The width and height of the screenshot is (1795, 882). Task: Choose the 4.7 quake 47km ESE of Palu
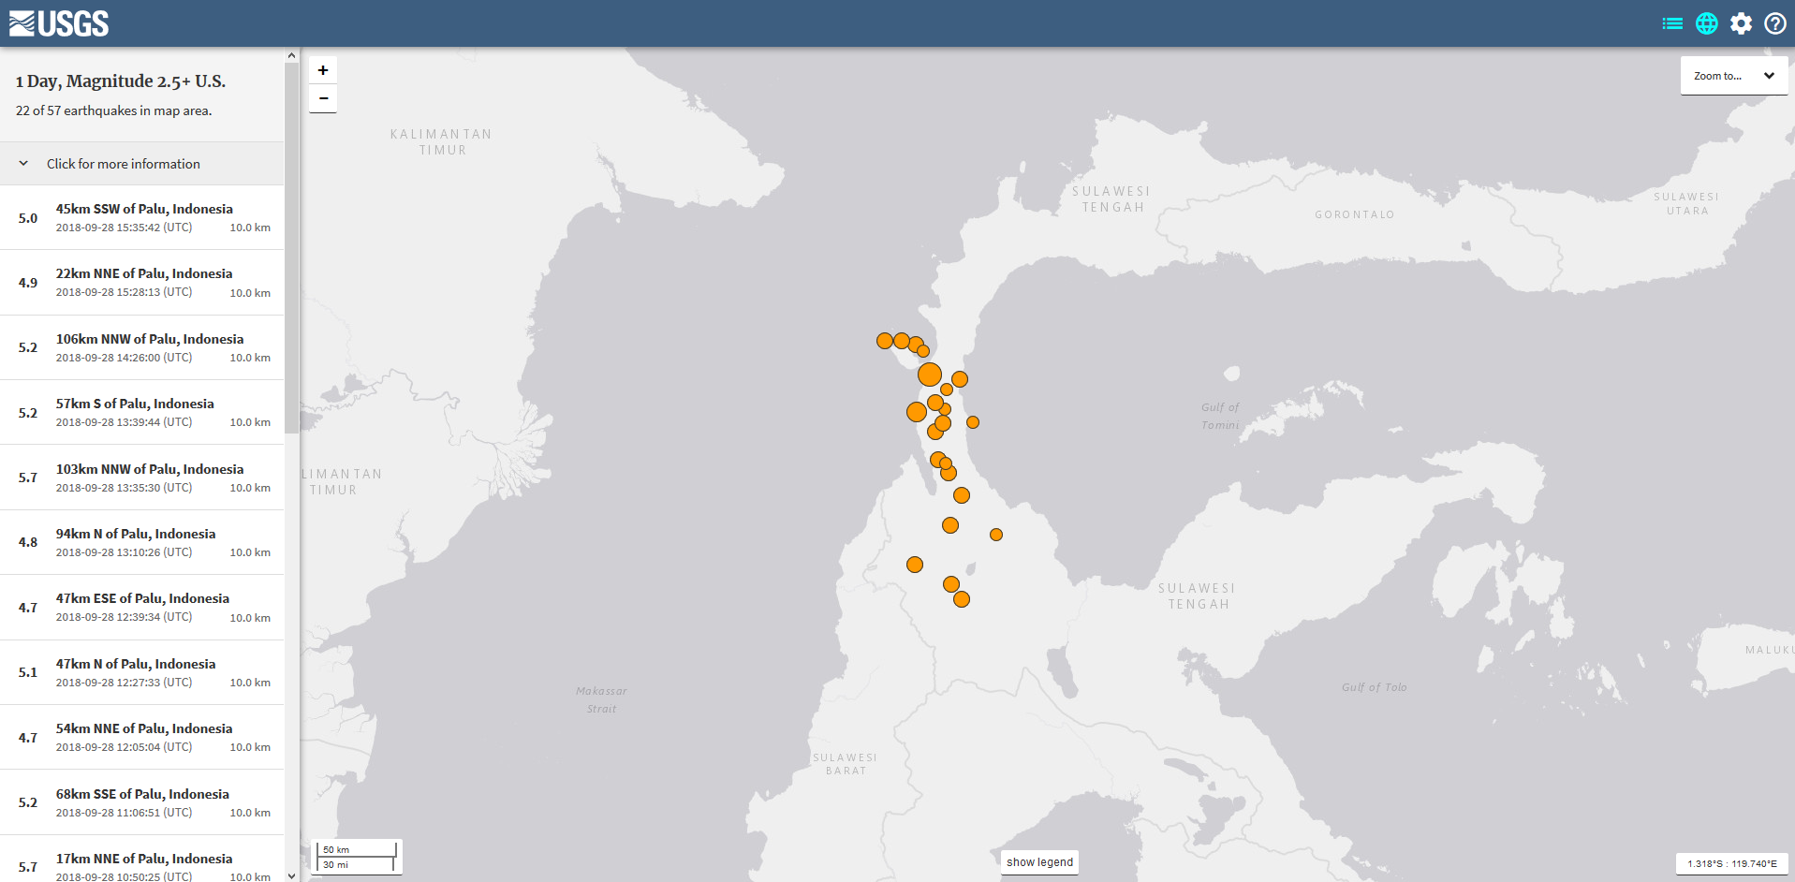point(143,607)
